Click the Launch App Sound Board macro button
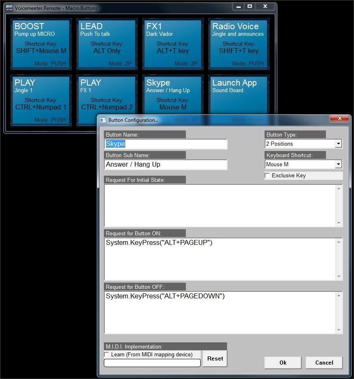The width and height of the screenshot is (354, 379). click(239, 95)
